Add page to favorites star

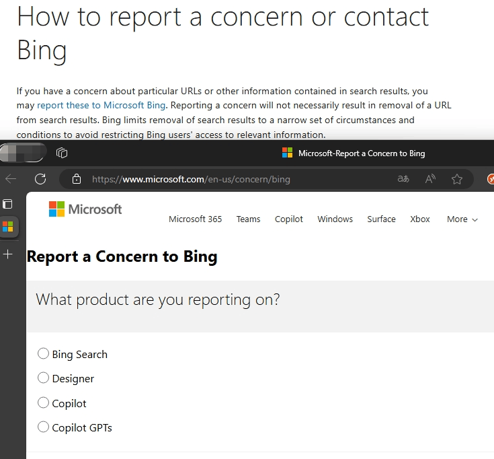pyautogui.click(x=457, y=179)
